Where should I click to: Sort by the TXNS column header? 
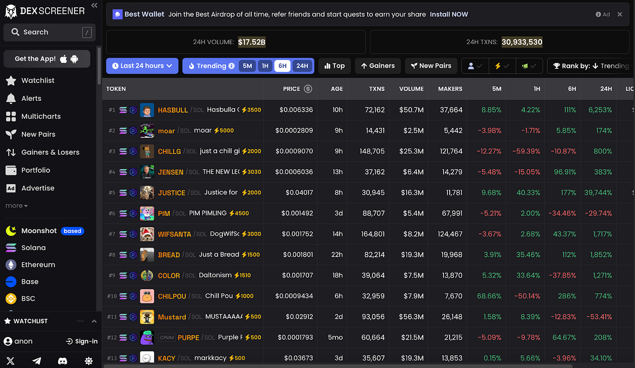point(377,89)
